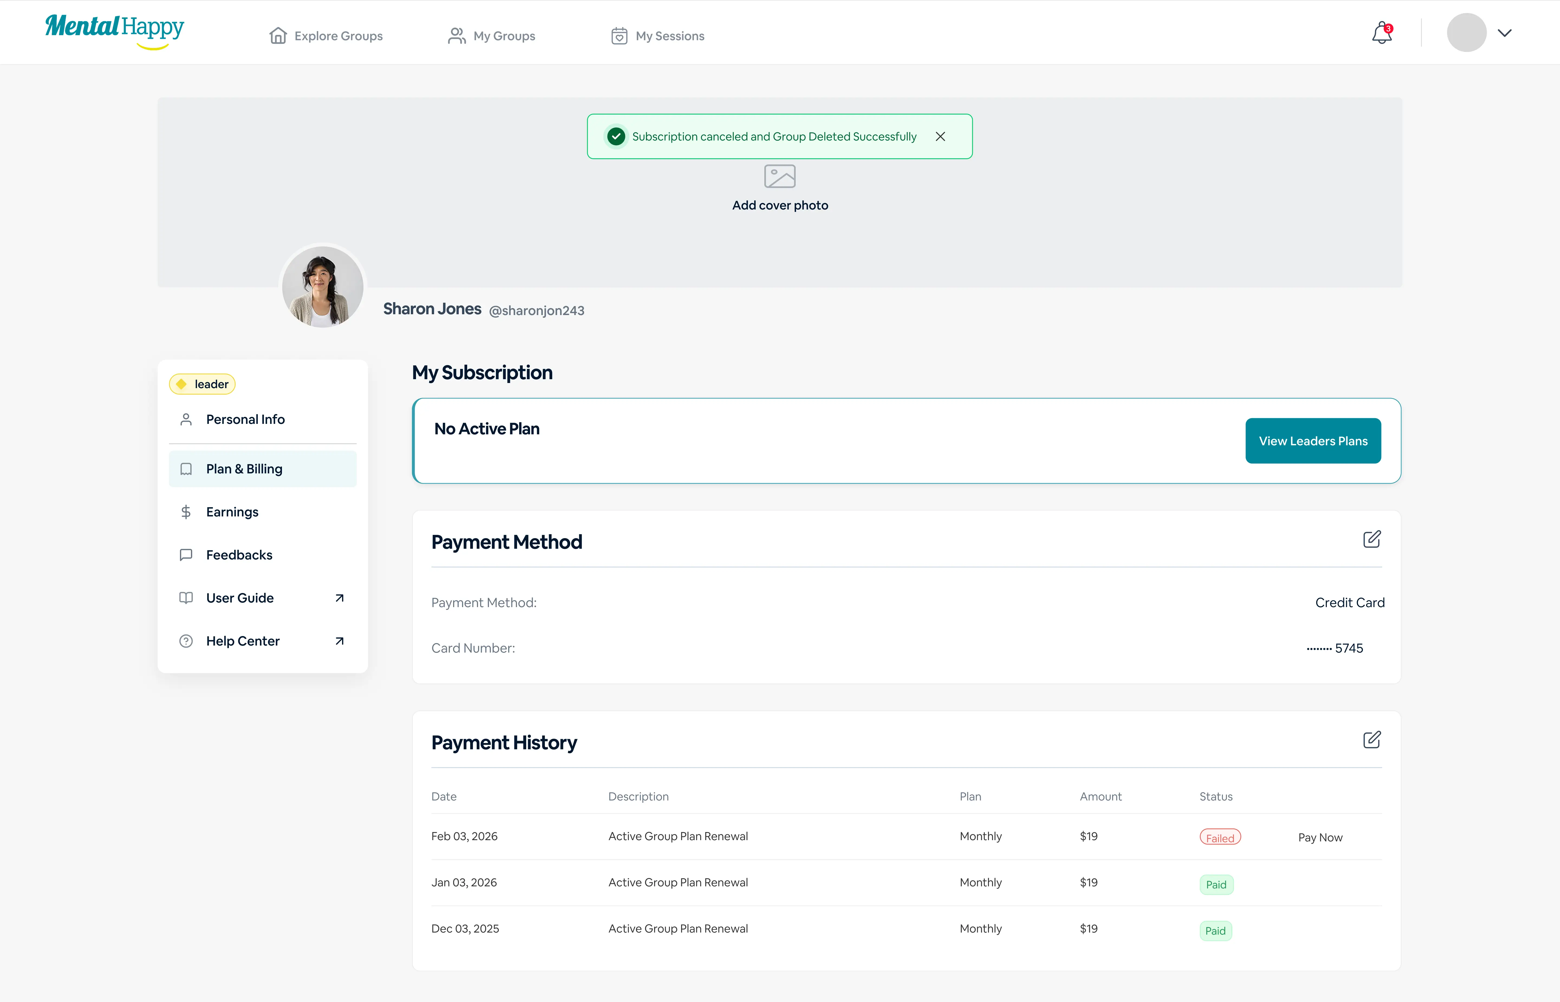Click View Leaders Plans button
Viewport: 1560px width, 1002px height.
click(1313, 441)
